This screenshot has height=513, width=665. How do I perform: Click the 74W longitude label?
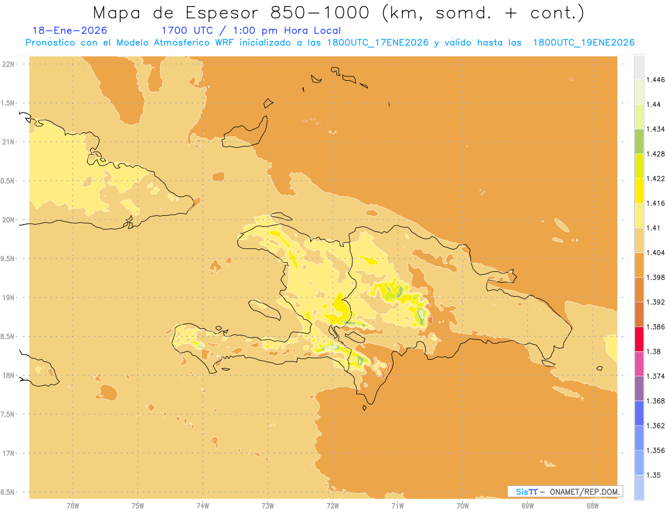click(203, 505)
